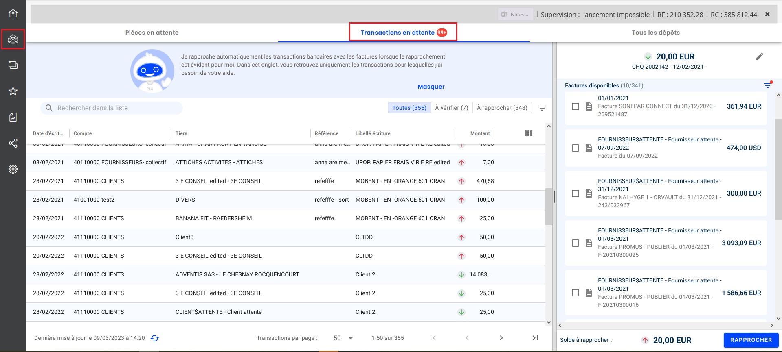Screen dimensions: 782x352
Task: Select the CLIENT$ATTENTE - Client attente row
Action: click(x=286, y=312)
